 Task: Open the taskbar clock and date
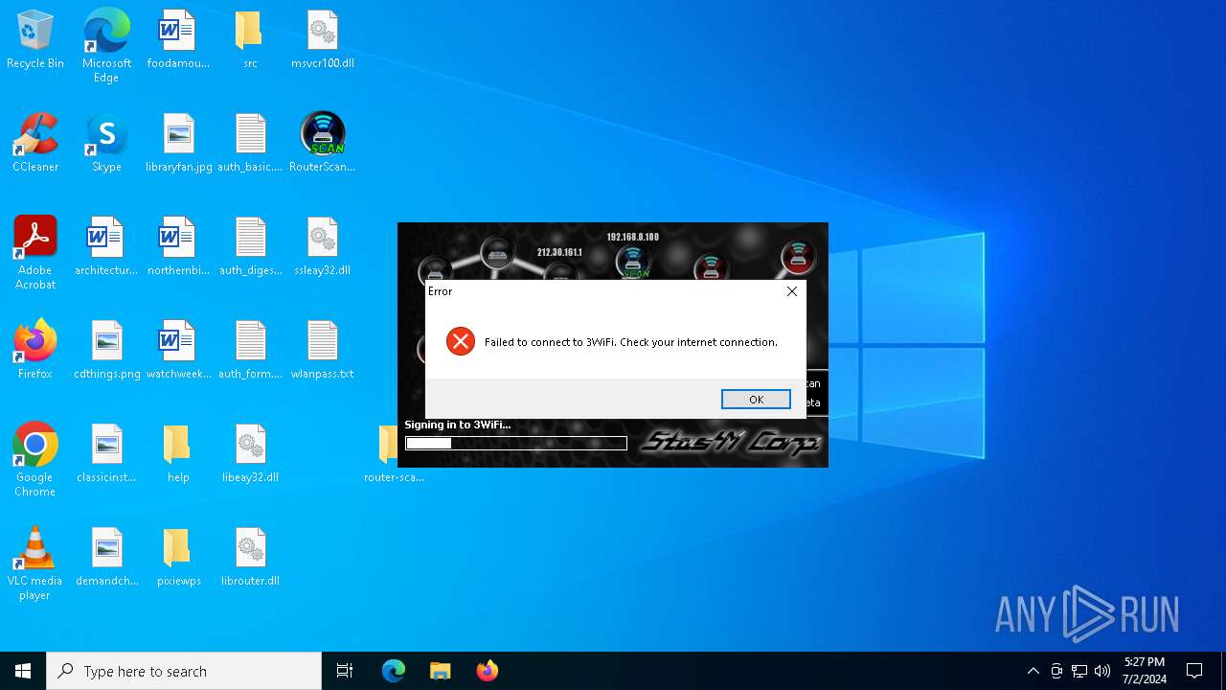coord(1145,671)
